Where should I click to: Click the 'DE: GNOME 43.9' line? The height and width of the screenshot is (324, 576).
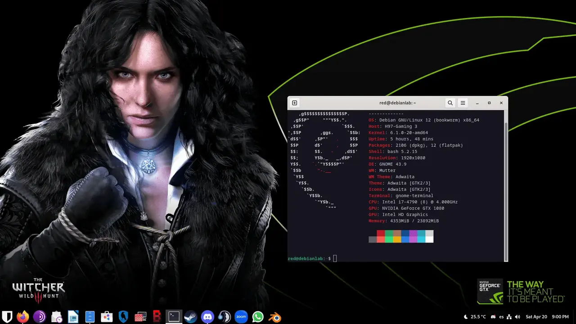(x=387, y=164)
